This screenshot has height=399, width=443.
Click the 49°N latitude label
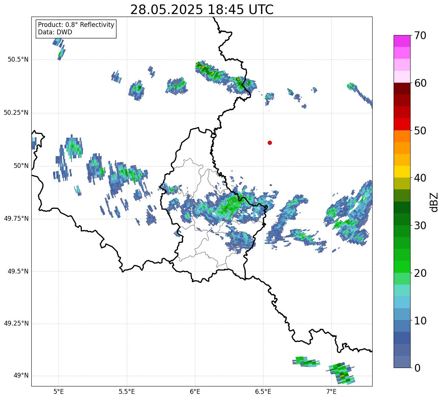point(21,375)
